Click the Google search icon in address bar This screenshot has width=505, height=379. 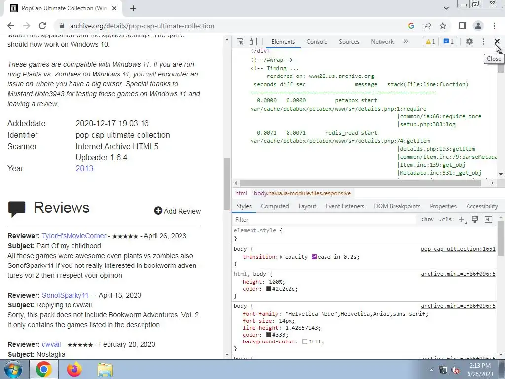coord(411,26)
